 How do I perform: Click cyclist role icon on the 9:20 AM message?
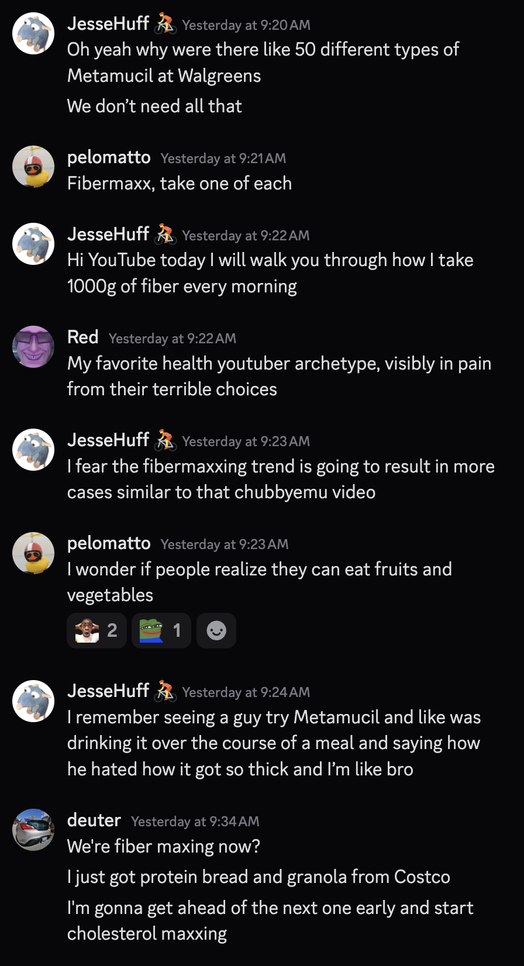pyautogui.click(x=165, y=25)
